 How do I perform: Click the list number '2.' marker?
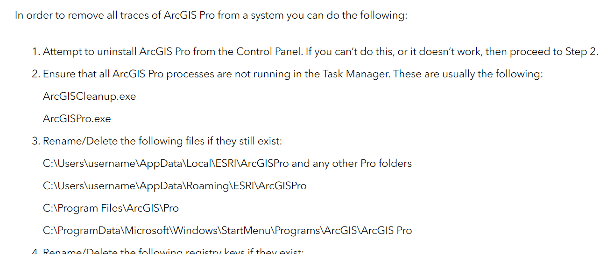coord(36,74)
